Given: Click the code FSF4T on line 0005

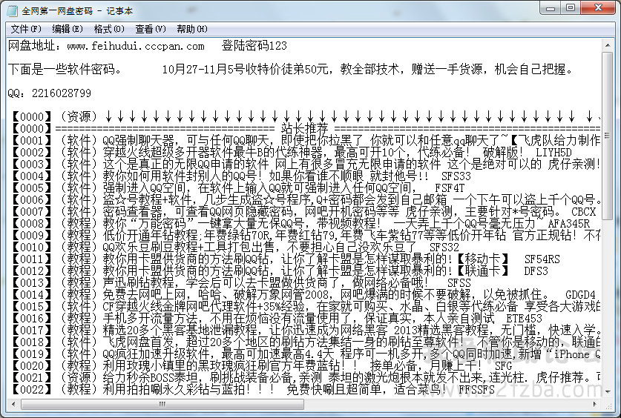Looking at the screenshot, I should [x=450, y=188].
